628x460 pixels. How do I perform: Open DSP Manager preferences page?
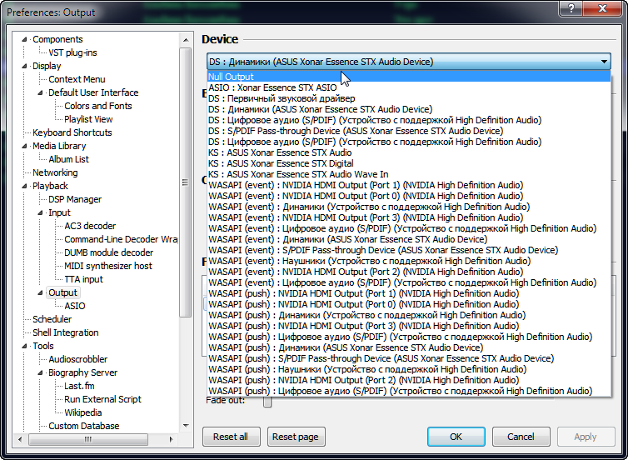[x=75, y=199]
